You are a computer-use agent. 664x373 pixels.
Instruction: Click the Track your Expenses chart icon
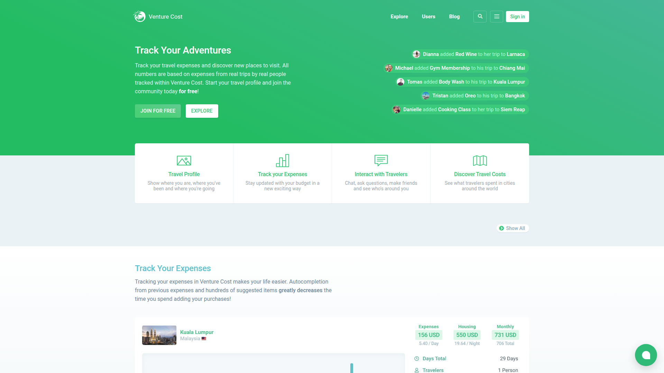coord(283,161)
